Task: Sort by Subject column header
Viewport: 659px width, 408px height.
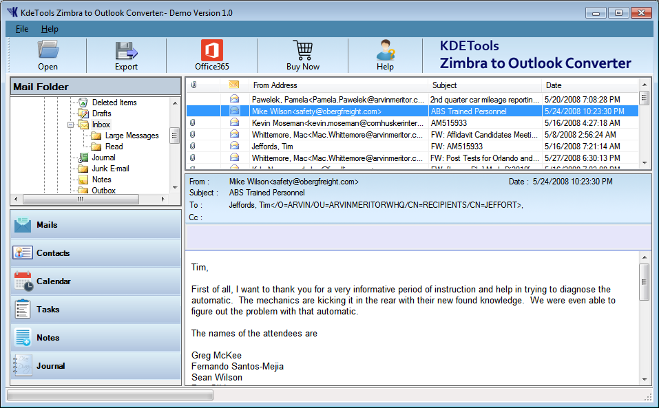Action: pos(485,85)
